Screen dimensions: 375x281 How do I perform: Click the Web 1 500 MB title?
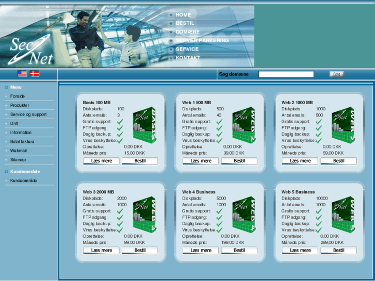[197, 103]
